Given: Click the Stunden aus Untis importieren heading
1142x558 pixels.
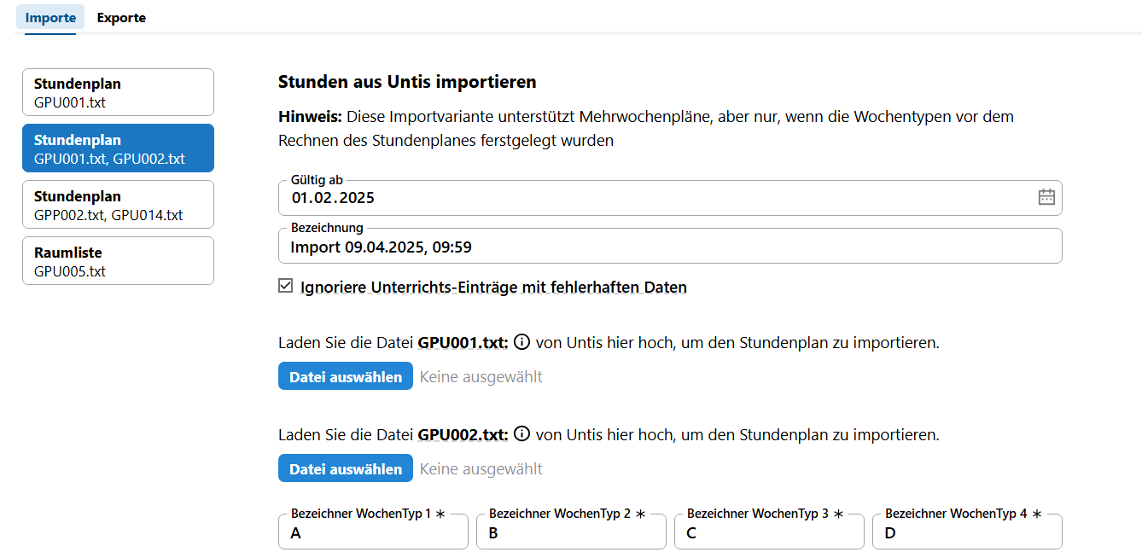Looking at the screenshot, I should click(x=406, y=81).
